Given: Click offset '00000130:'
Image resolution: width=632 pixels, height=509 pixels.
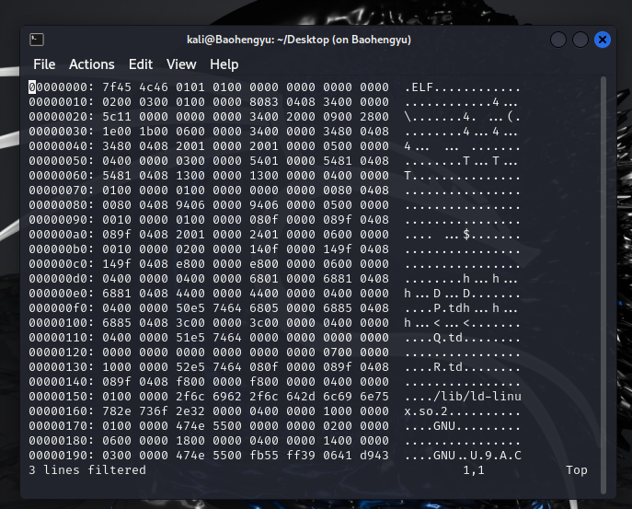Looking at the screenshot, I should 62,366.
